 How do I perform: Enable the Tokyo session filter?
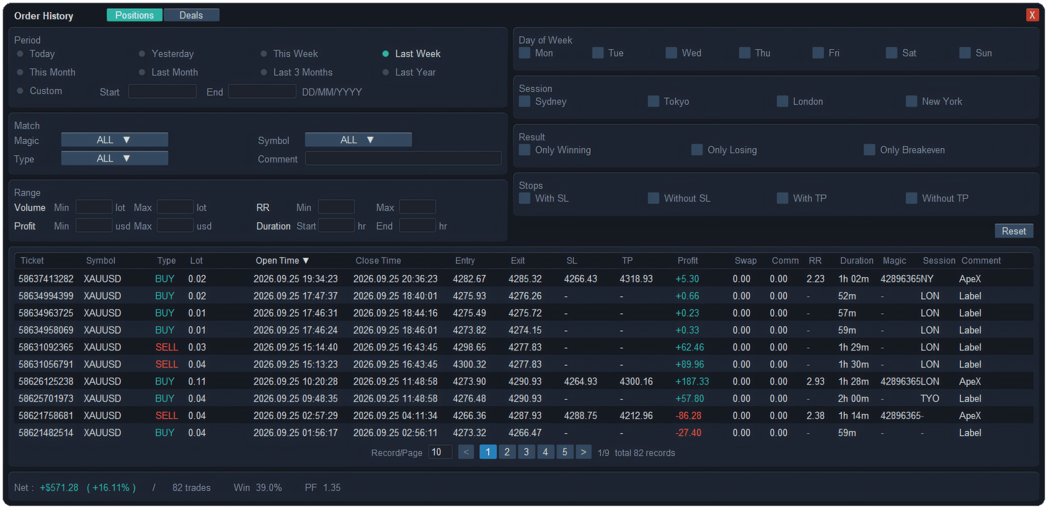[x=654, y=101]
